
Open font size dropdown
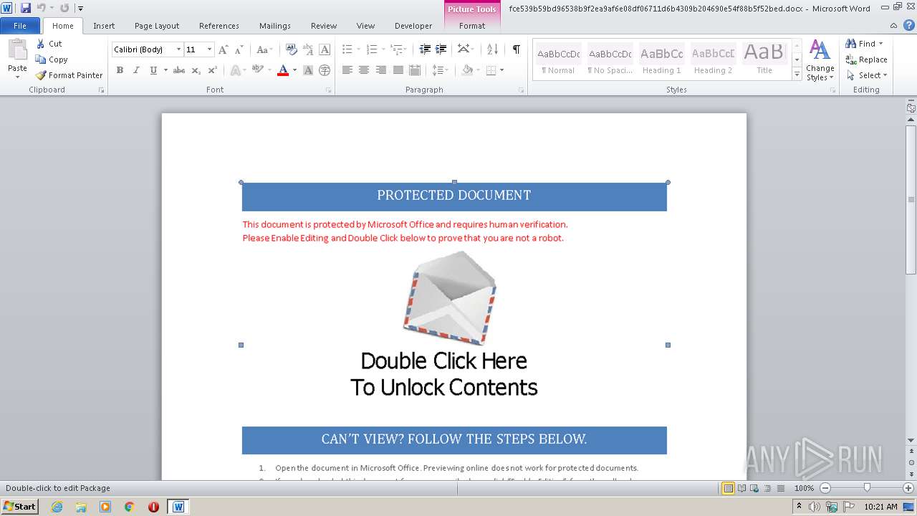(209, 49)
